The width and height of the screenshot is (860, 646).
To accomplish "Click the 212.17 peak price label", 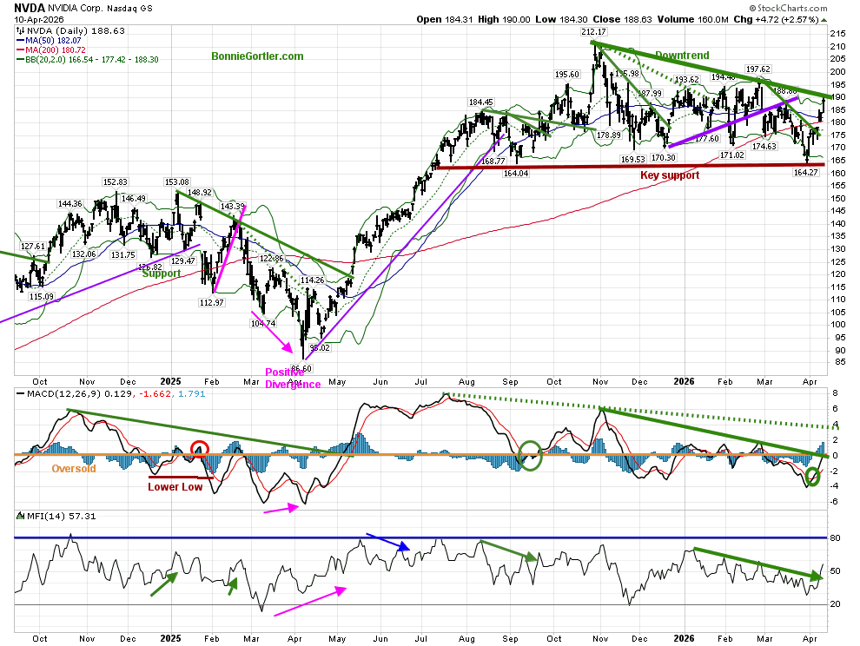I will click(x=593, y=31).
